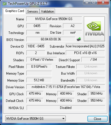
Task: Click the NVIDIA SLI Disabled field
Action: tap(66, 108)
